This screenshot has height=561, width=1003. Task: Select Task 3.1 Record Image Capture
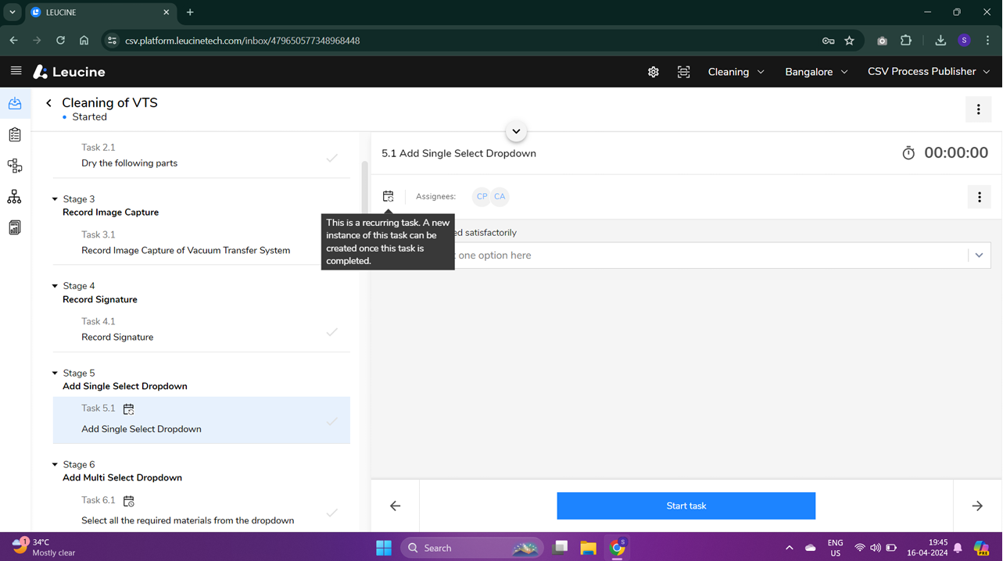pos(202,243)
